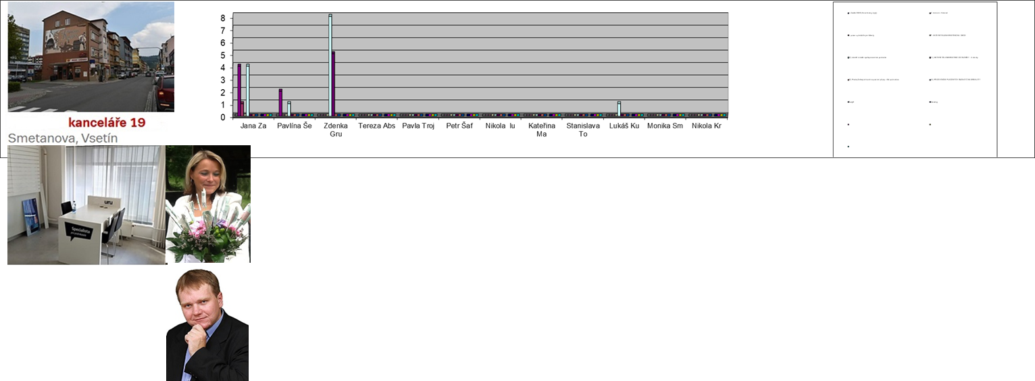The height and width of the screenshot is (381, 1035).
Task: Select Zdenka Gru's tallest white bar
Action: pos(330,66)
